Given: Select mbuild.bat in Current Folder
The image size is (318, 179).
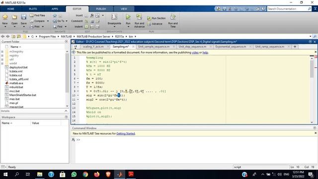Looking at the screenshot, I should tap(16, 87).
